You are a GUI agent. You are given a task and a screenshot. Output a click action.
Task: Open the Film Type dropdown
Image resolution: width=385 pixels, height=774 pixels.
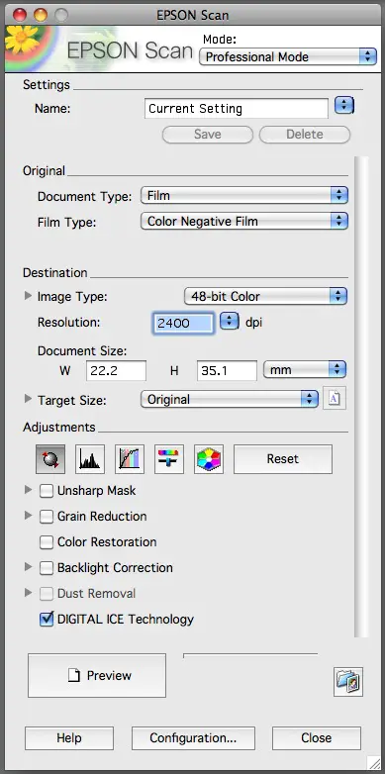244,221
